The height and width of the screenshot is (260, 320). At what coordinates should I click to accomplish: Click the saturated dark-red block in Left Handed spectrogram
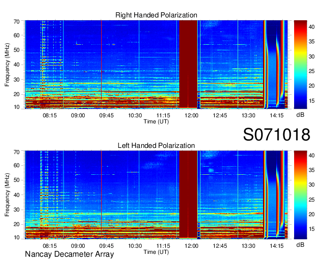(x=188, y=195)
